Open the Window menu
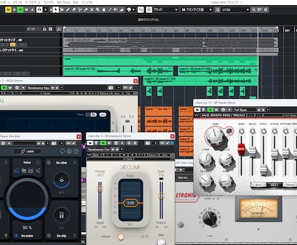 48,2
